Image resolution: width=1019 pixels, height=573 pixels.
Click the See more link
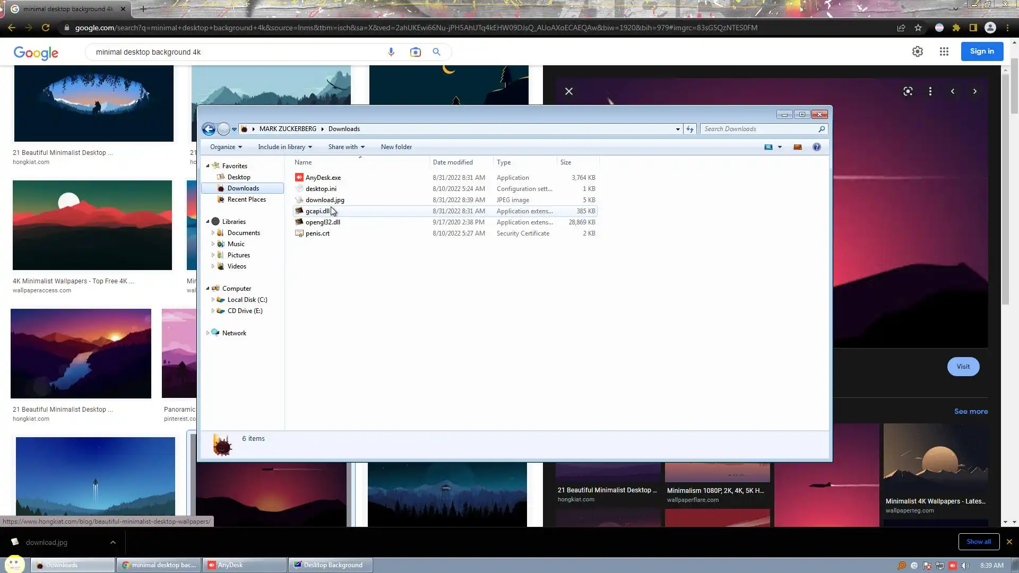tap(971, 411)
